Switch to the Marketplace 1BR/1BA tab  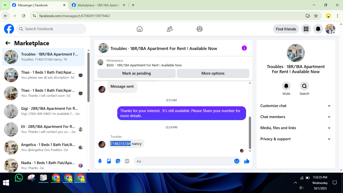point(98,5)
